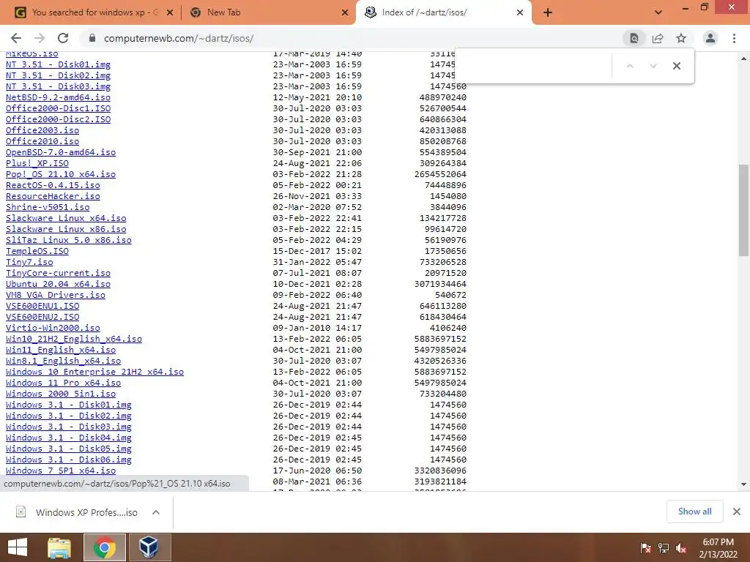Go to next find result
The image size is (750, 562).
pos(653,66)
